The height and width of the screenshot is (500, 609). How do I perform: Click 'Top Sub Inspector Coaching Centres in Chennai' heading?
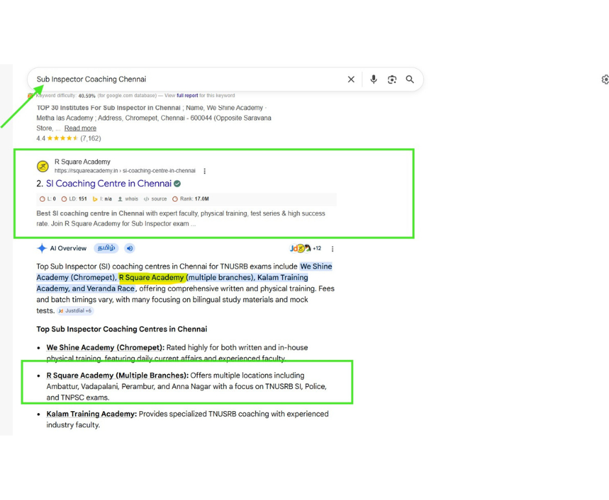click(x=122, y=329)
